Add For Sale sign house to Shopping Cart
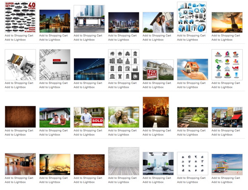The image size is (248, 190). (x=157, y=83)
